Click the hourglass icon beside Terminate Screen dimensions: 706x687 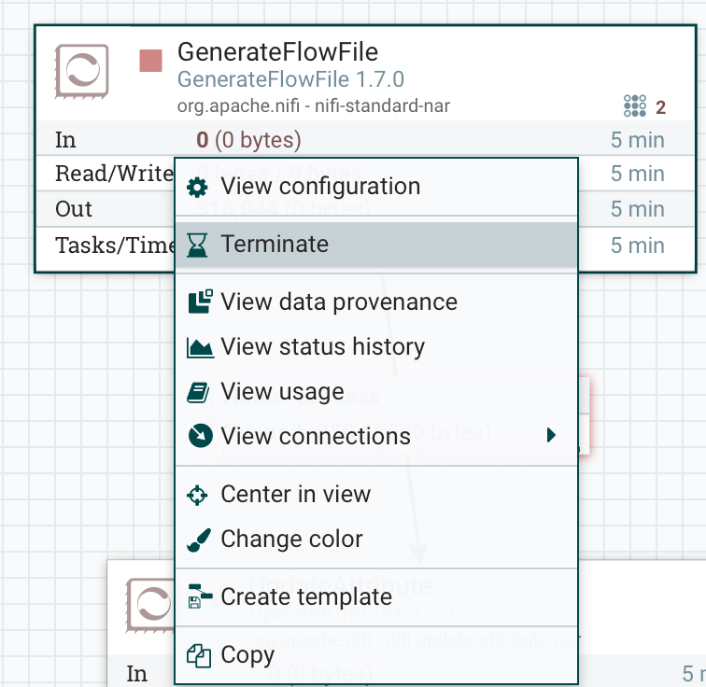tap(198, 245)
